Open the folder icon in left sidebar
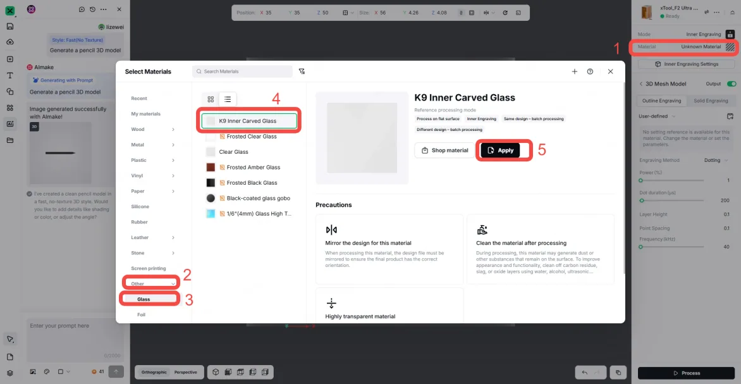 coord(10,140)
